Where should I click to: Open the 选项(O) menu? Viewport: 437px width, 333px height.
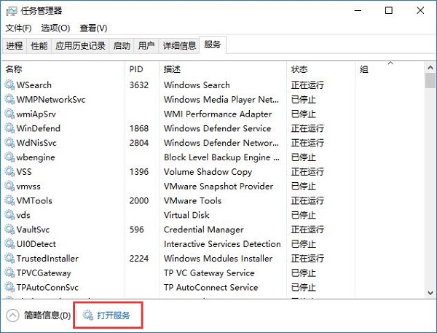[x=55, y=28]
